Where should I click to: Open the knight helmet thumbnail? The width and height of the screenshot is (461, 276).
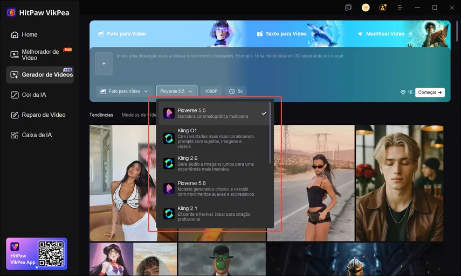tap(355, 259)
